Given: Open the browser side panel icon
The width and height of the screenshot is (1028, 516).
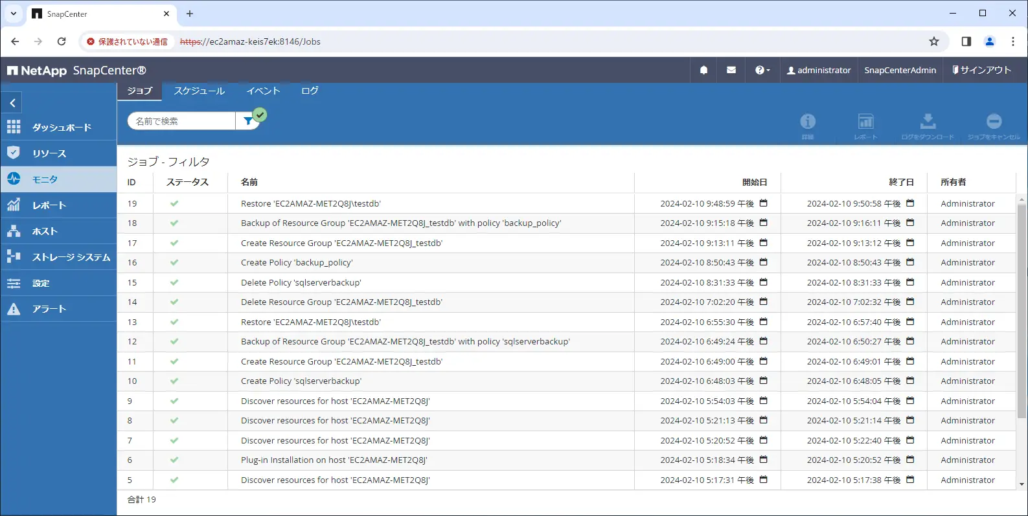Looking at the screenshot, I should click(966, 41).
